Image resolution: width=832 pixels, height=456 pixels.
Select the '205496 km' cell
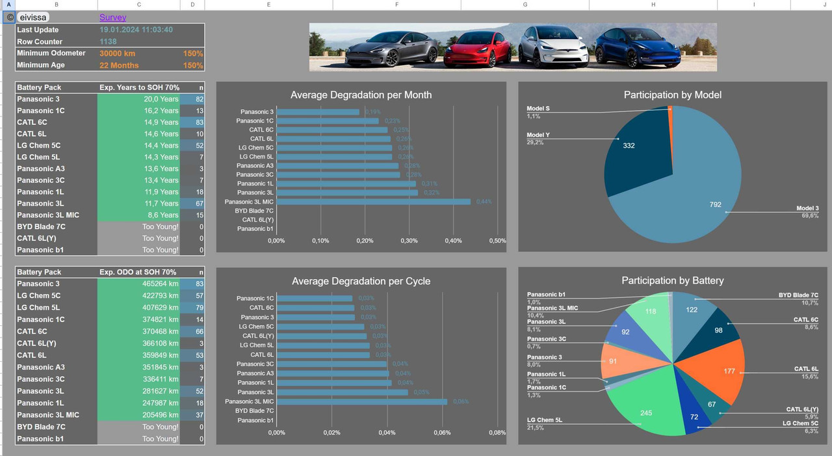click(138, 415)
